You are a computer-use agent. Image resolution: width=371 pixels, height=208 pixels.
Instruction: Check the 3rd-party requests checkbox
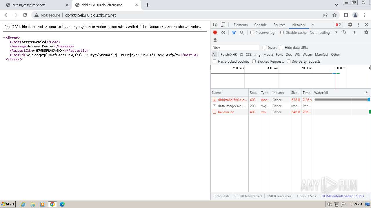[289, 61]
